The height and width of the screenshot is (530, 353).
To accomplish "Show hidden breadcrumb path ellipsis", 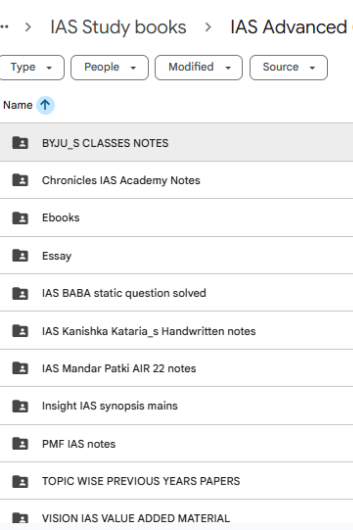I will click(4, 27).
